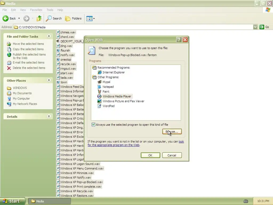Viewport: 273px width, 205px height.
Task: Select Windows XP Print complete.wav
Action: point(79,187)
